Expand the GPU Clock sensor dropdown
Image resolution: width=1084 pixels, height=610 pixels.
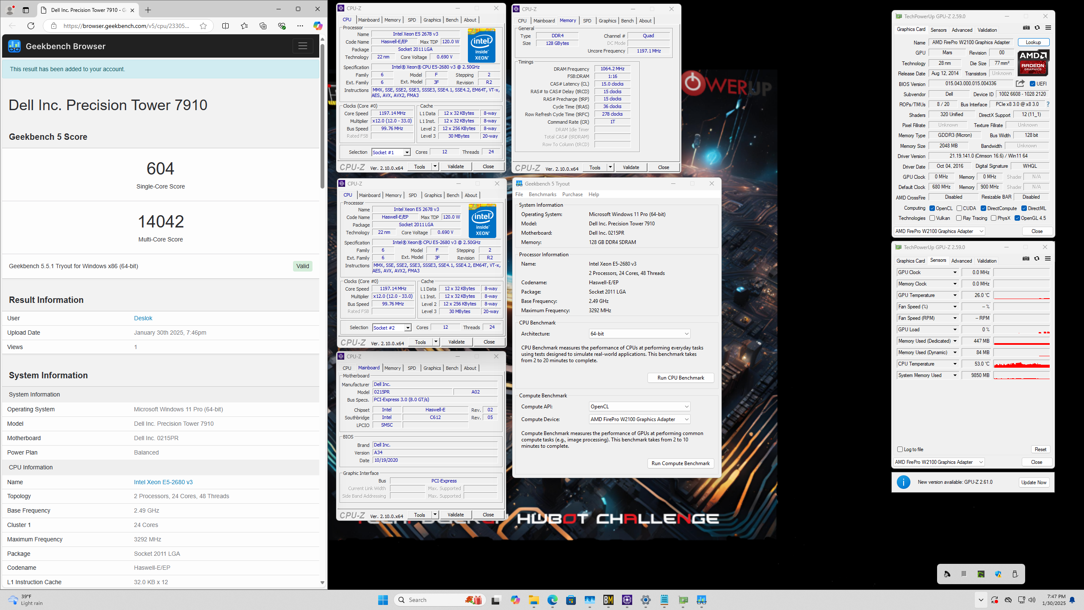(954, 272)
